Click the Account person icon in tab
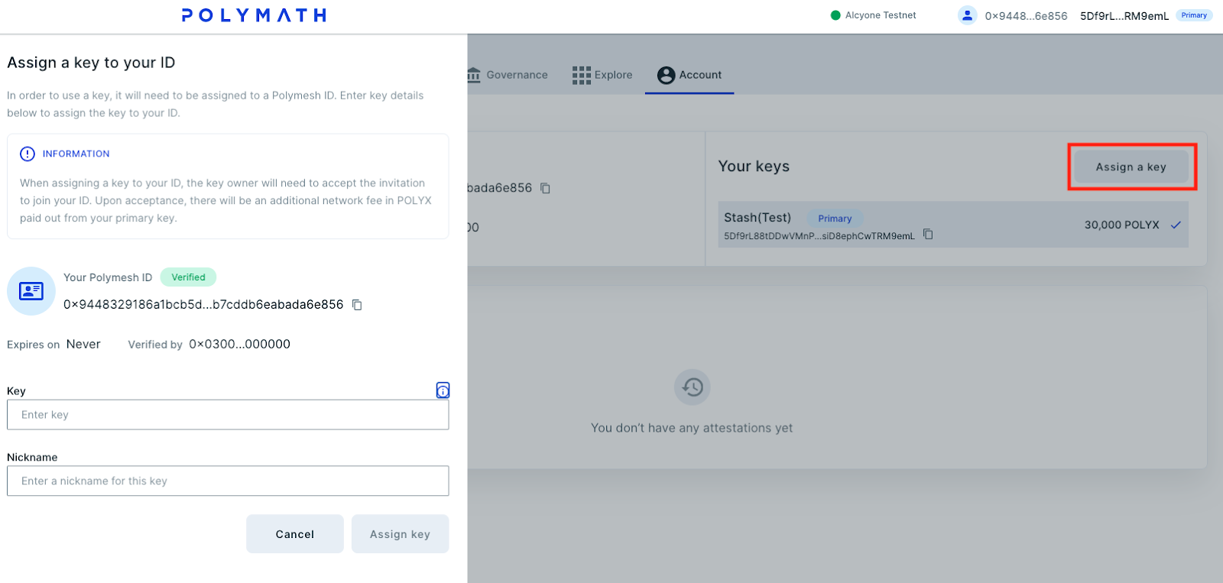Image resolution: width=1223 pixels, height=583 pixels. click(x=666, y=75)
